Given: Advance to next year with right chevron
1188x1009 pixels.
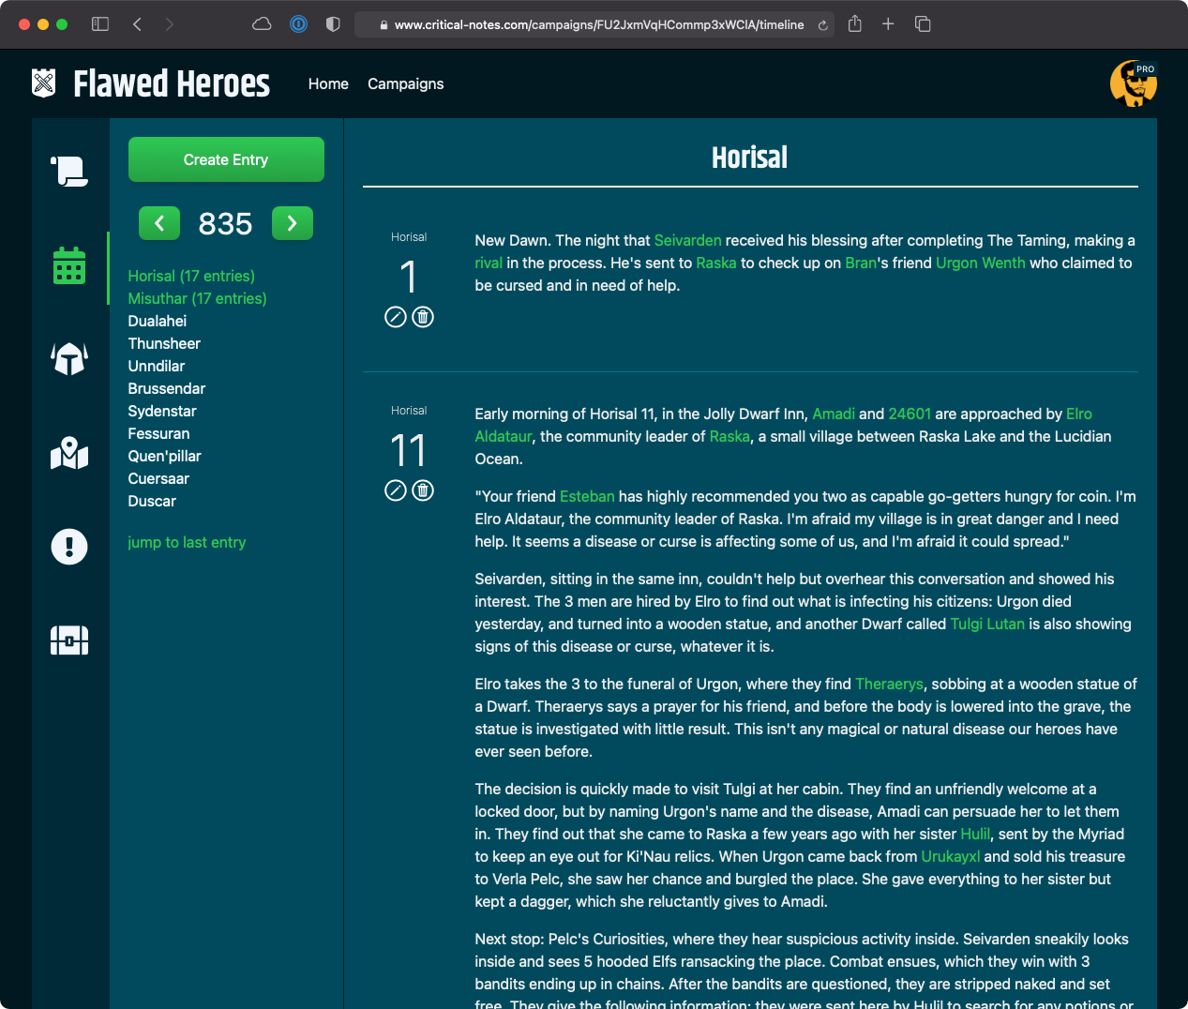Looking at the screenshot, I should (293, 223).
